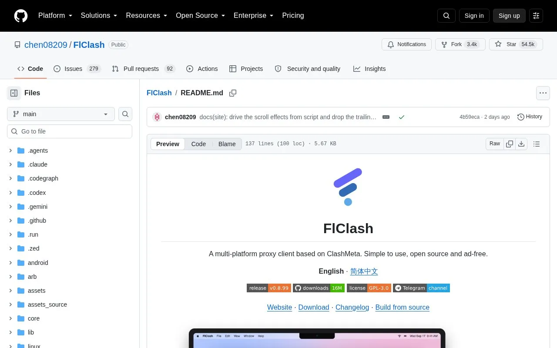
Task: Open the Pull requests tab
Action: point(143,69)
